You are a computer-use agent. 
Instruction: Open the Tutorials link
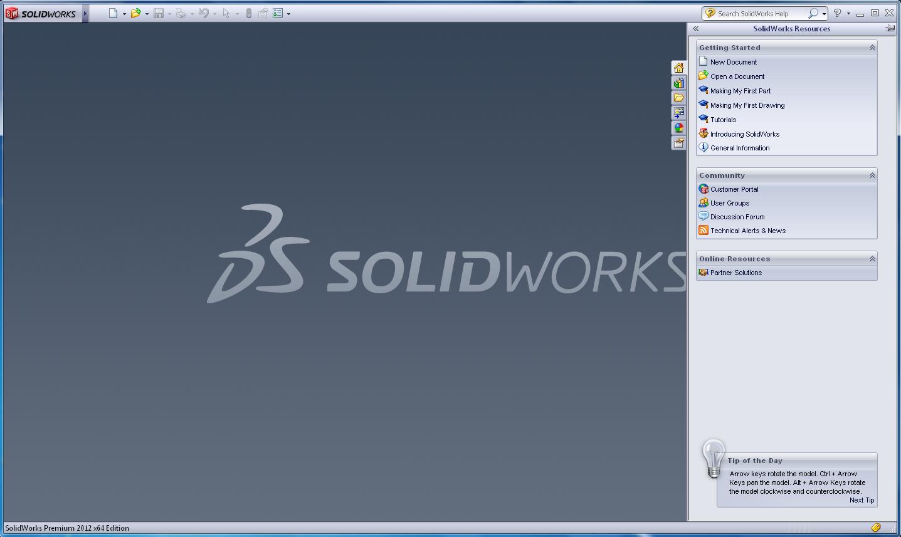click(723, 120)
